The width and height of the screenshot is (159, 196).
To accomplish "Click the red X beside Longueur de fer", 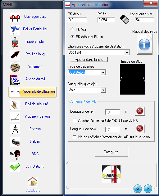I will pyautogui.click(x=140, y=111).
